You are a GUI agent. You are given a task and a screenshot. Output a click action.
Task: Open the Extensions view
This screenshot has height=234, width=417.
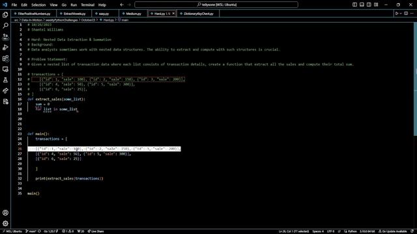tap(5, 58)
